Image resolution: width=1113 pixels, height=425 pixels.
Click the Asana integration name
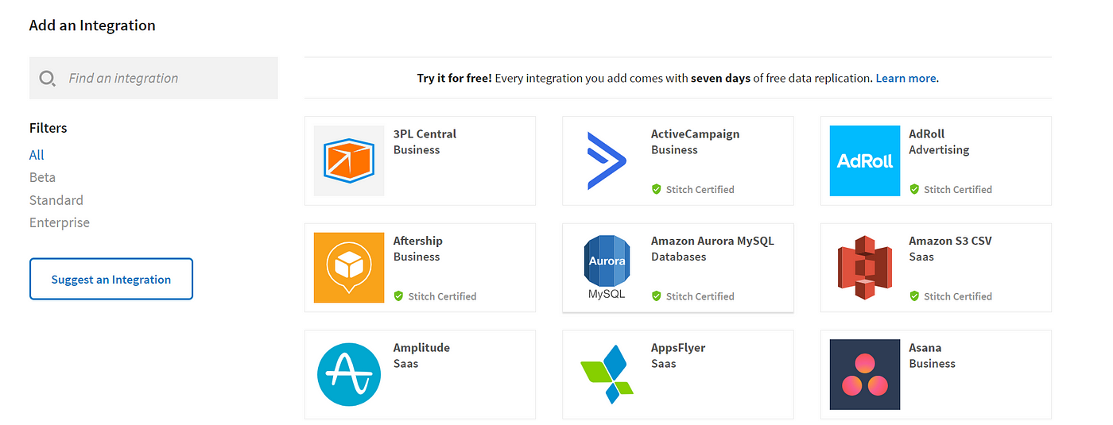[925, 347]
